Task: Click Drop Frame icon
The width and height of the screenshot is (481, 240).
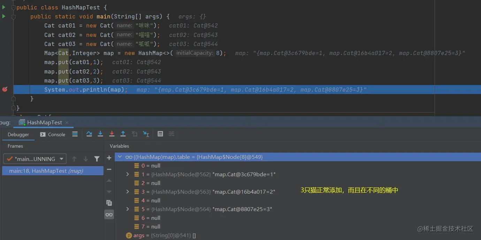Action: click(x=135, y=134)
